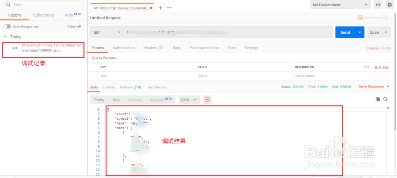Open manage environments gear icon
This screenshot has width=397, height=178.
[x=390, y=5]
